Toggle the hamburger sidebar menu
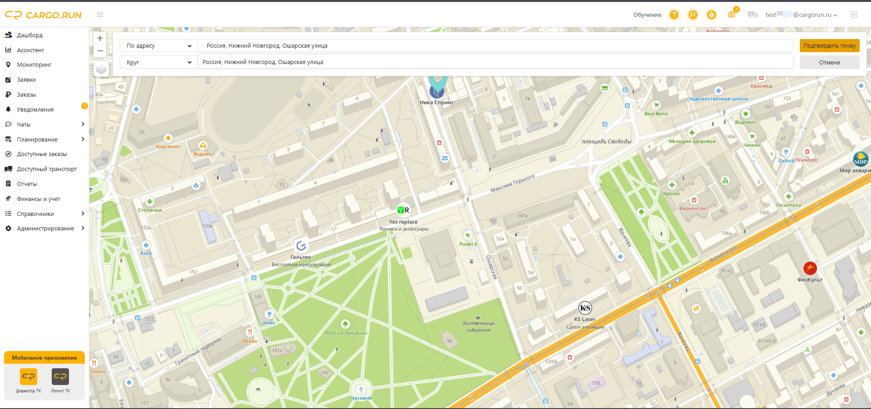The image size is (871, 409). [100, 15]
